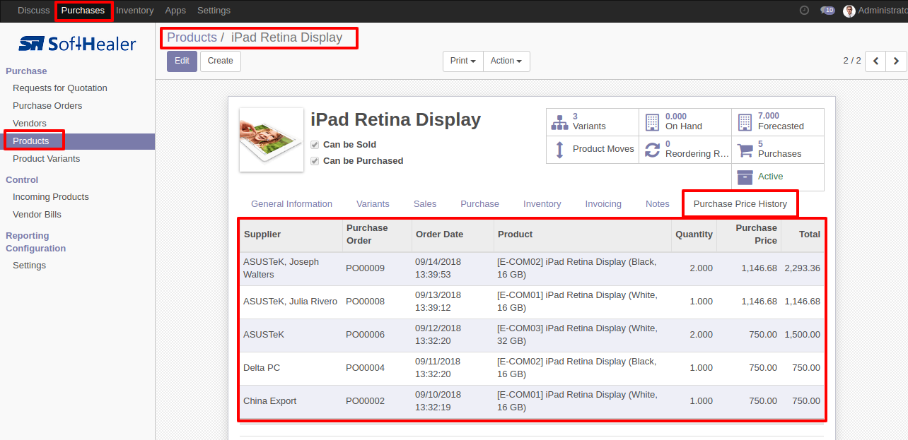Go to the previous record arrow
The width and height of the screenshot is (908, 440).
(x=875, y=61)
